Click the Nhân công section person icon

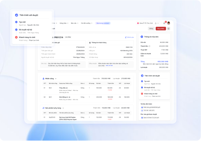click(43, 78)
